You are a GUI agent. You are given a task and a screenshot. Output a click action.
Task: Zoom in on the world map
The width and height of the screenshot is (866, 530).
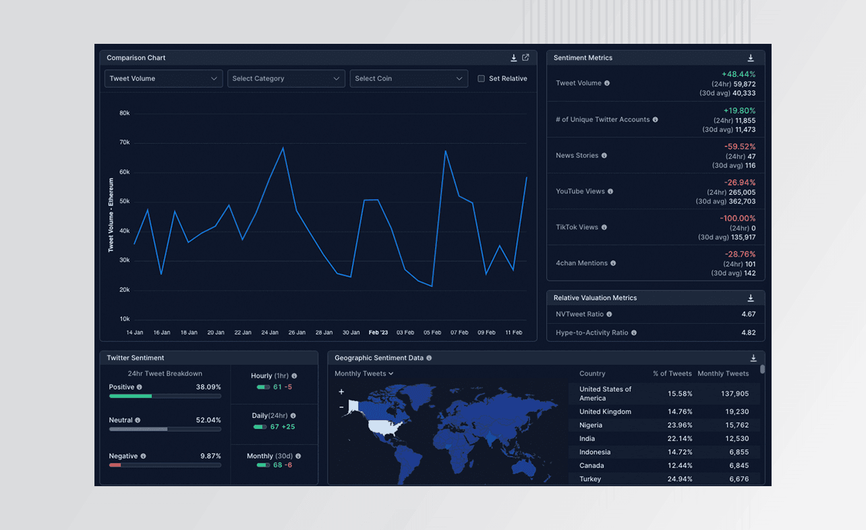[x=341, y=392]
